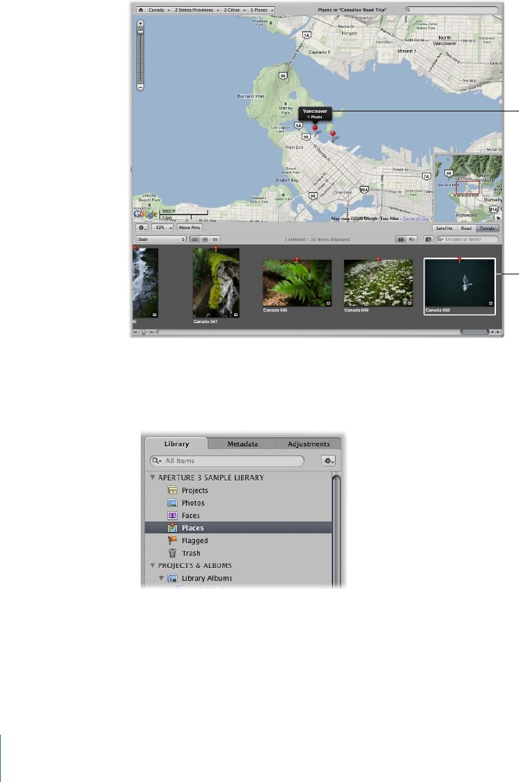Open the Library inspector gear action menu
This screenshot has width=519, height=782.
pos(328,461)
